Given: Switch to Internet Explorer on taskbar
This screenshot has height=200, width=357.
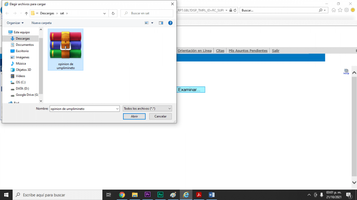Looking at the screenshot, I should pyautogui.click(x=186, y=195).
